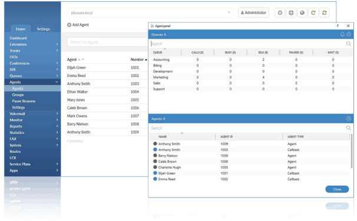The height and width of the screenshot is (221, 357).
Task: Click status dot for Emma Reed
Action: pos(155,179)
